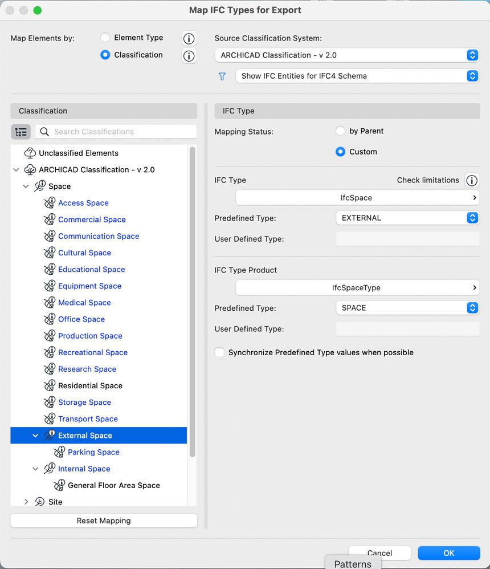Expand the Site tree node
Screen dimensions: 490x569
(x=26, y=502)
